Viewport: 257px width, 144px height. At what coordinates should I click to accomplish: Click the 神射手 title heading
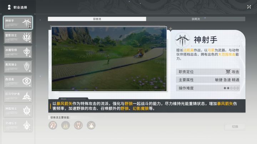pos(206,40)
